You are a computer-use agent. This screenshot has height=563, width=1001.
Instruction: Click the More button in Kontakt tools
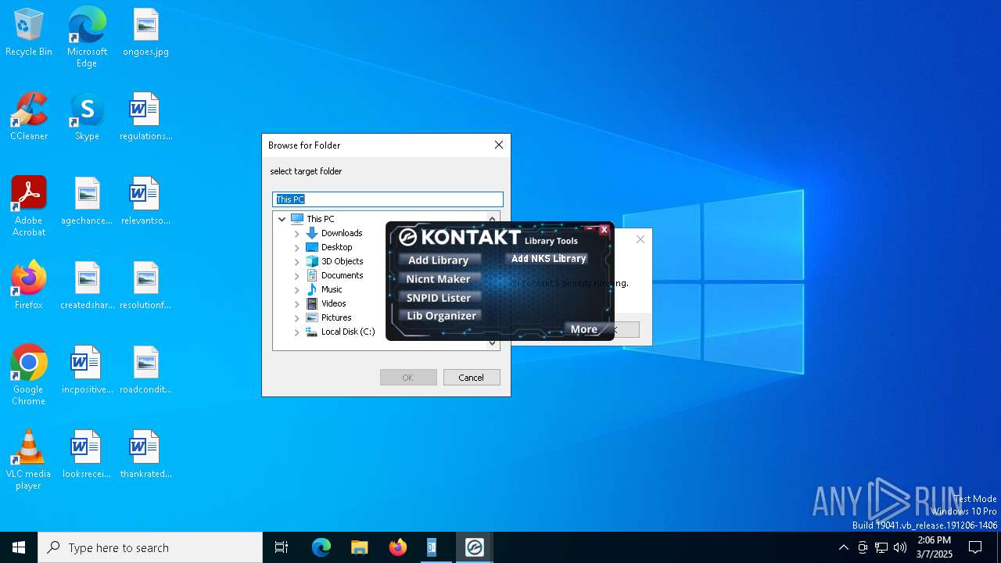(584, 329)
